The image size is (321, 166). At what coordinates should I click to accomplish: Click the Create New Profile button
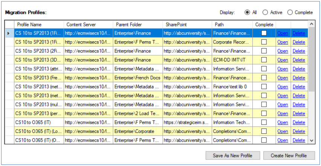click(288, 155)
